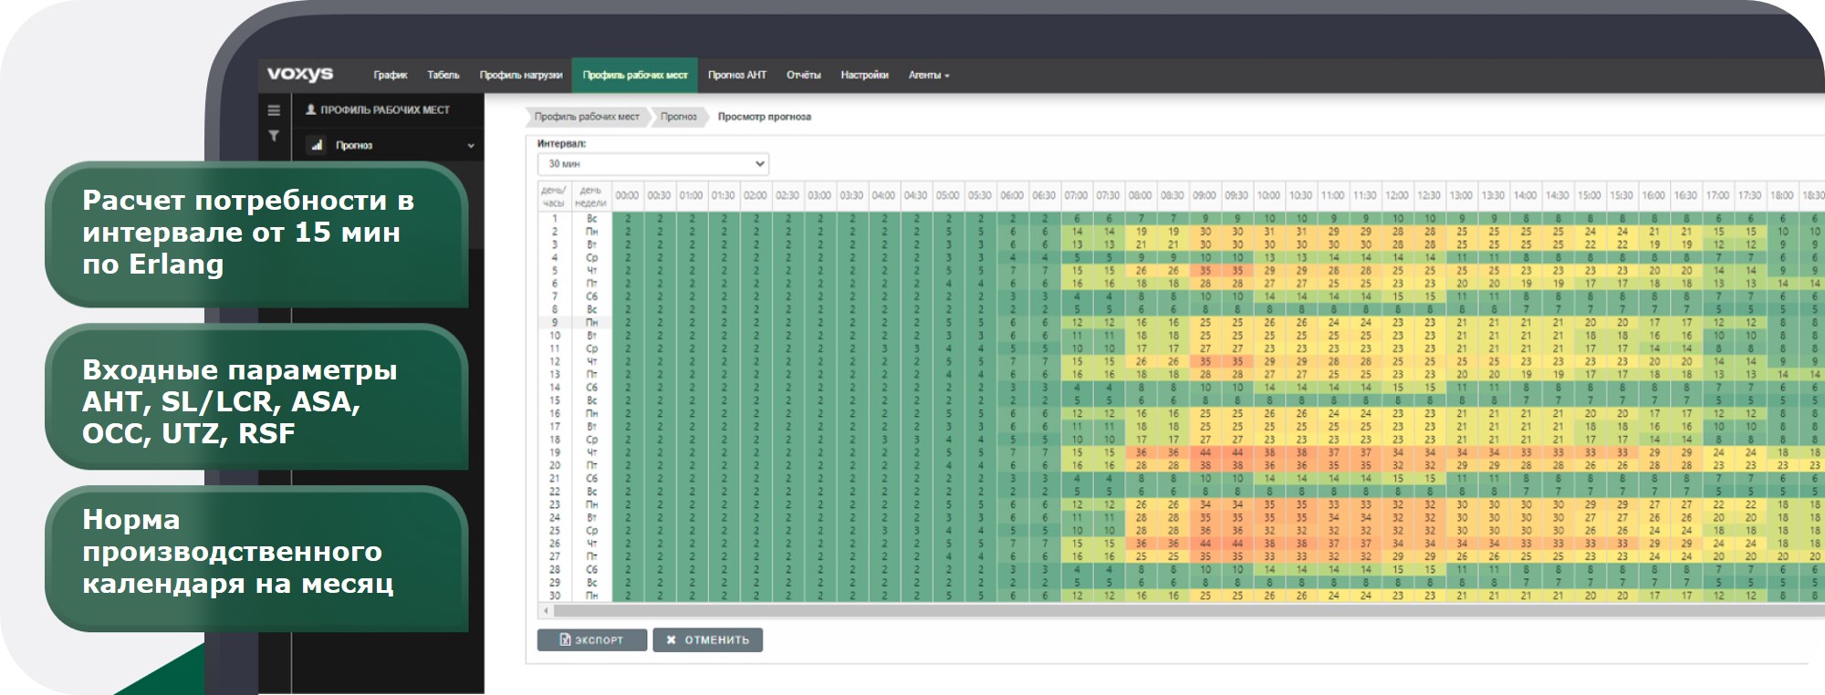
Task: Open the Отчёты menu item
Action: (804, 75)
